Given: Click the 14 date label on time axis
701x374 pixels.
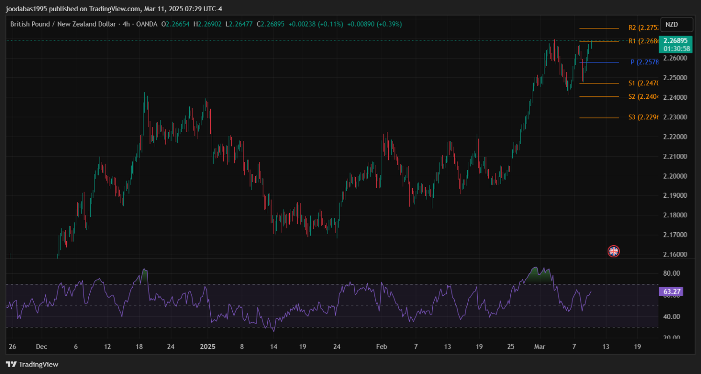Looking at the screenshot, I should [x=273, y=346].
